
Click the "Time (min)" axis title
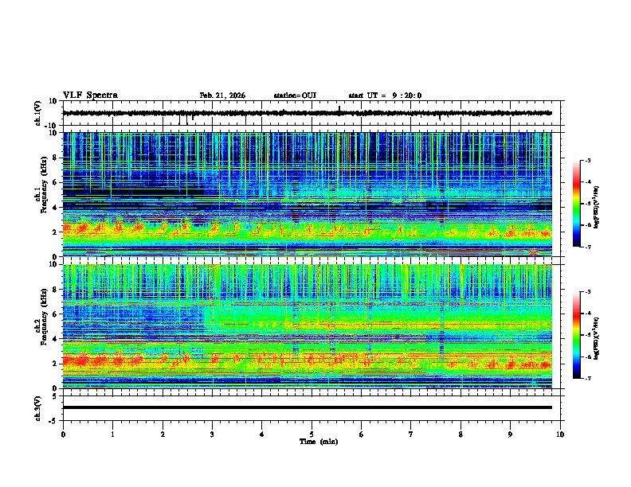coord(319,442)
